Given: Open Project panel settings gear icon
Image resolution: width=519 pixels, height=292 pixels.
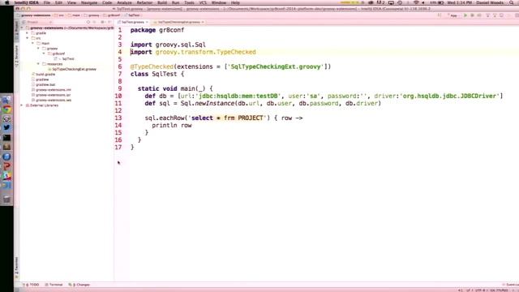Looking at the screenshot, I should coord(102,22).
